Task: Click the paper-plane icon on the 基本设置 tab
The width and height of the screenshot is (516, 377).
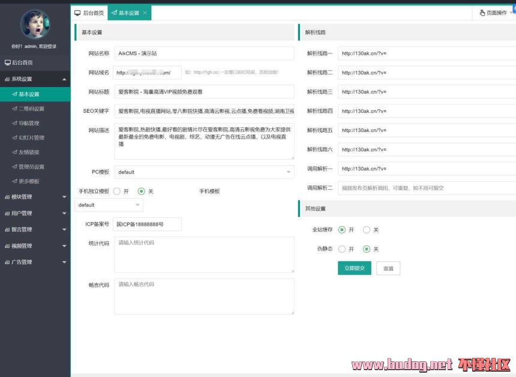Action: (x=114, y=13)
